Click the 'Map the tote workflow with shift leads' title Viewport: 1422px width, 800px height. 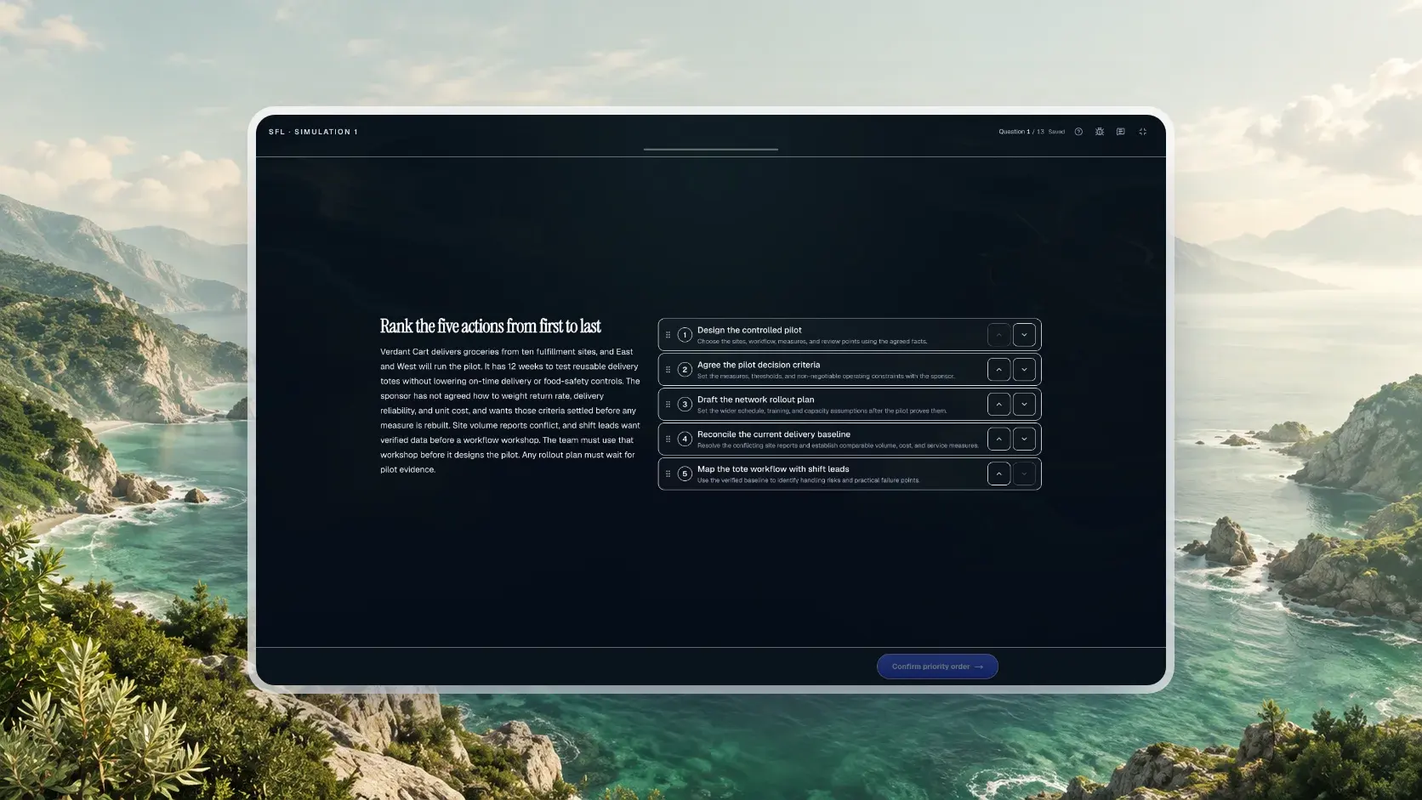coord(773,469)
